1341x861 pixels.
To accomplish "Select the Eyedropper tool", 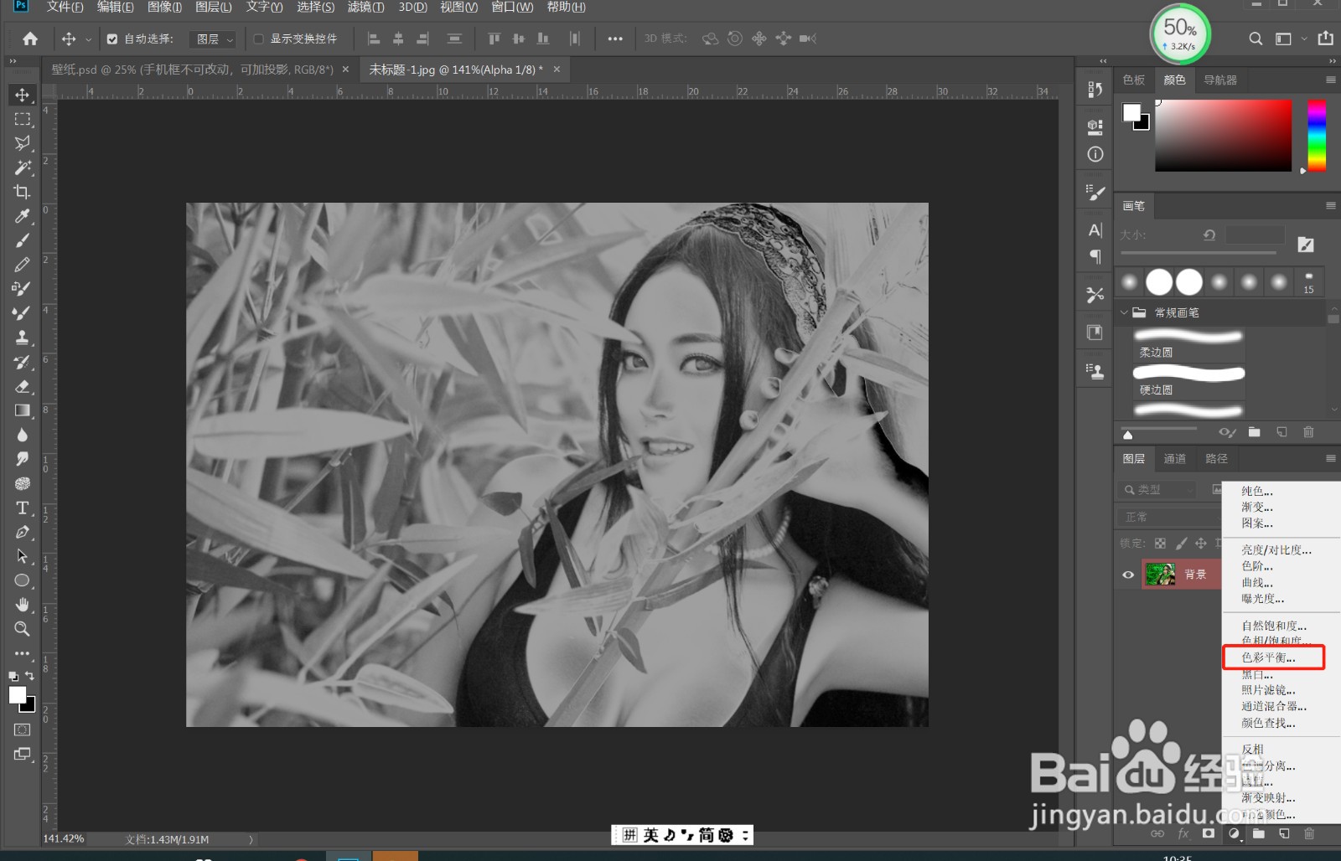I will [23, 216].
